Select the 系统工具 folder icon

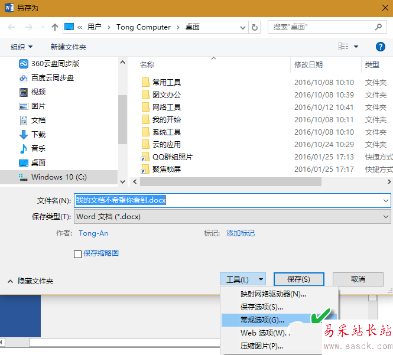point(145,132)
